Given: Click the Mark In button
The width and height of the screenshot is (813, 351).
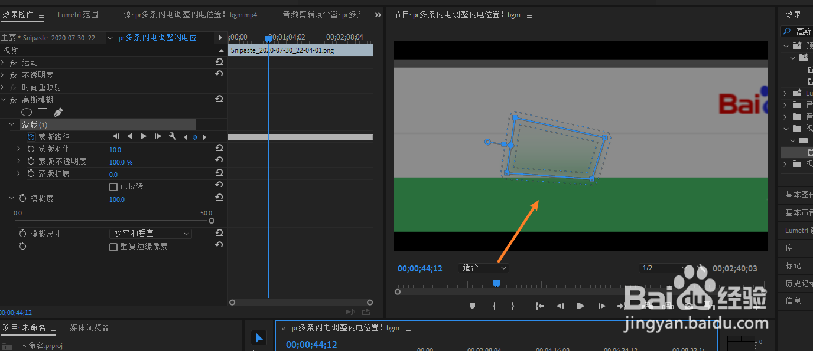Looking at the screenshot, I should (x=494, y=306).
